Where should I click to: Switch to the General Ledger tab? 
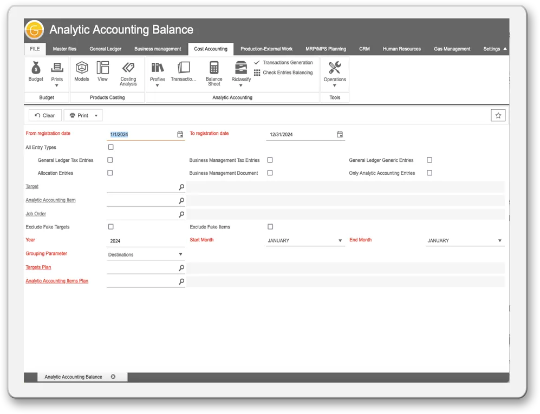(x=106, y=49)
